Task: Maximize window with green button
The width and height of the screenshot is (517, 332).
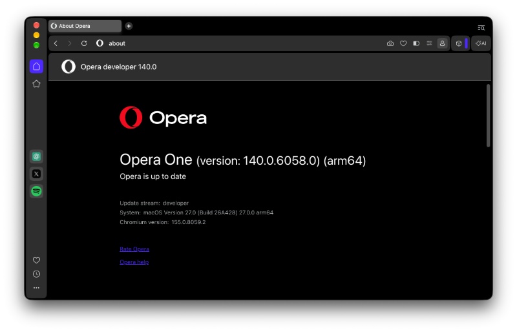Action: click(36, 45)
